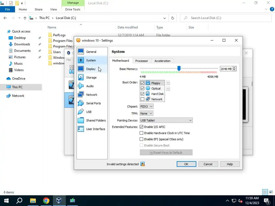Image resolution: width=275 pixels, height=206 pixels.
Task: Select Downloads in Quick access
Action: click(x=22, y=44)
